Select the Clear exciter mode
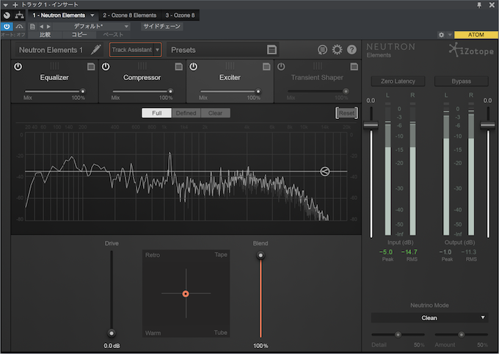Image resolution: width=499 pixels, height=354 pixels. [216, 113]
